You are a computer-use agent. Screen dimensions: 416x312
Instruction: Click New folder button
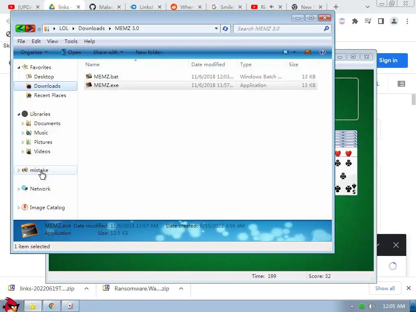click(x=149, y=52)
